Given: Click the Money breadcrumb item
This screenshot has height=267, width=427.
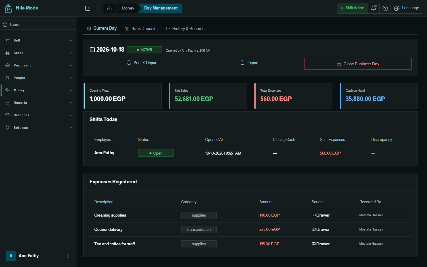Looking at the screenshot, I should [x=128, y=8].
